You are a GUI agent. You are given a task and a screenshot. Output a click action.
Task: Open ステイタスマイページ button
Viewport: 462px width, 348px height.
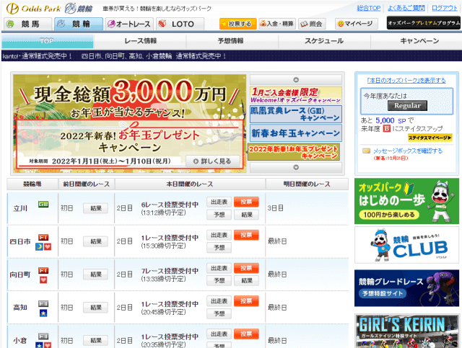(x=430, y=138)
